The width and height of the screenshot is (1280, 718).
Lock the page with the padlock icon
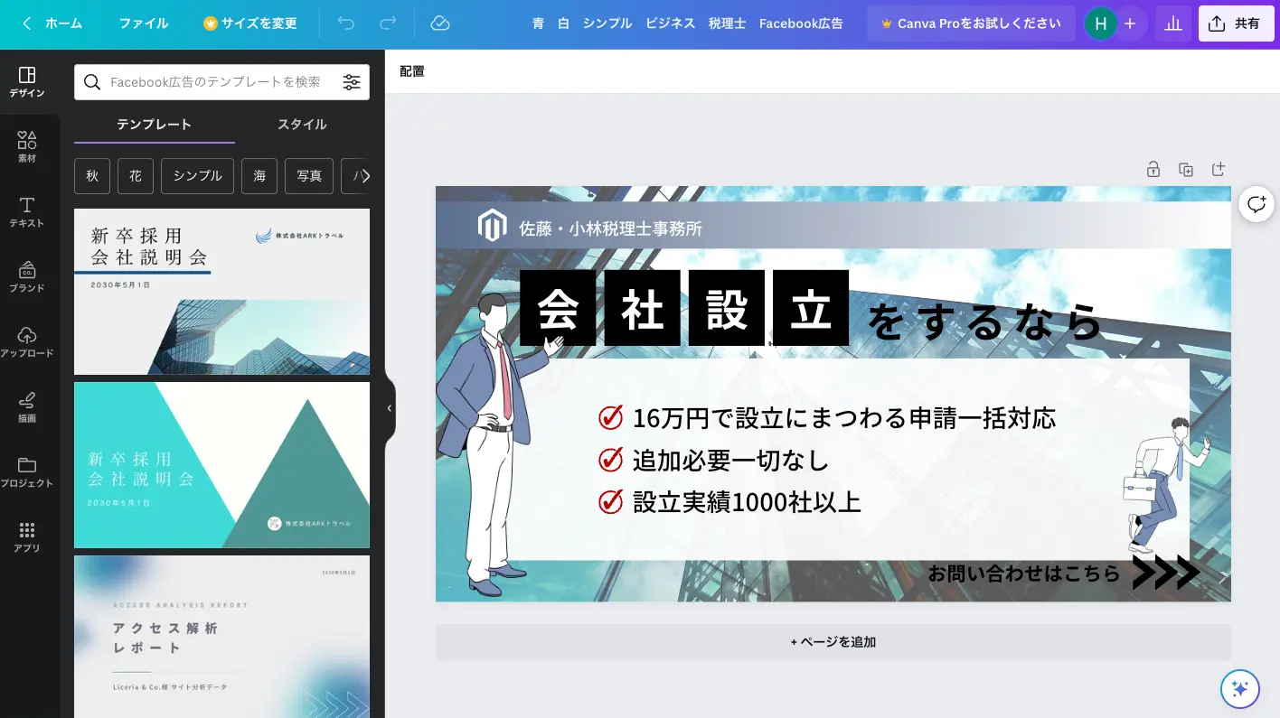click(x=1153, y=169)
